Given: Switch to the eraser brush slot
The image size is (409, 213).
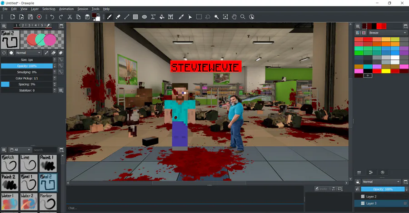Looking at the screenshot, I should pyautogui.click(x=48, y=25).
